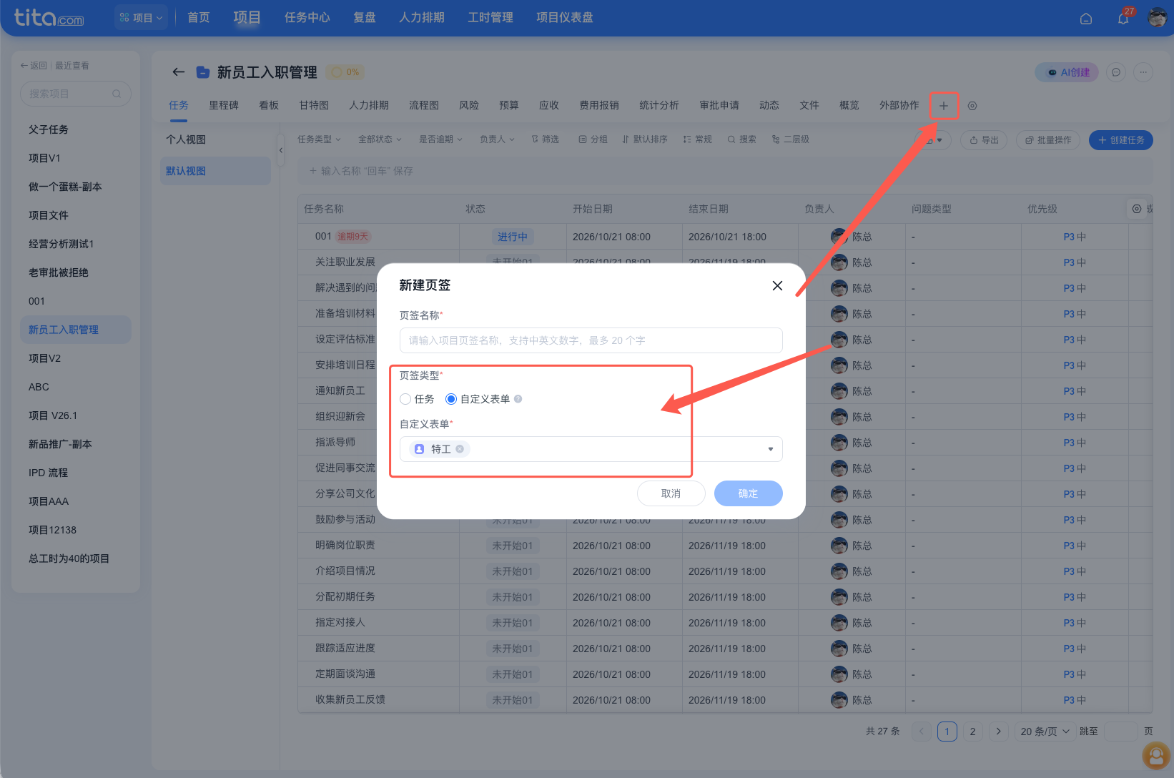Click the search magnifier in 搜索项目 box
Screen dimensions: 1174x778
(x=117, y=94)
